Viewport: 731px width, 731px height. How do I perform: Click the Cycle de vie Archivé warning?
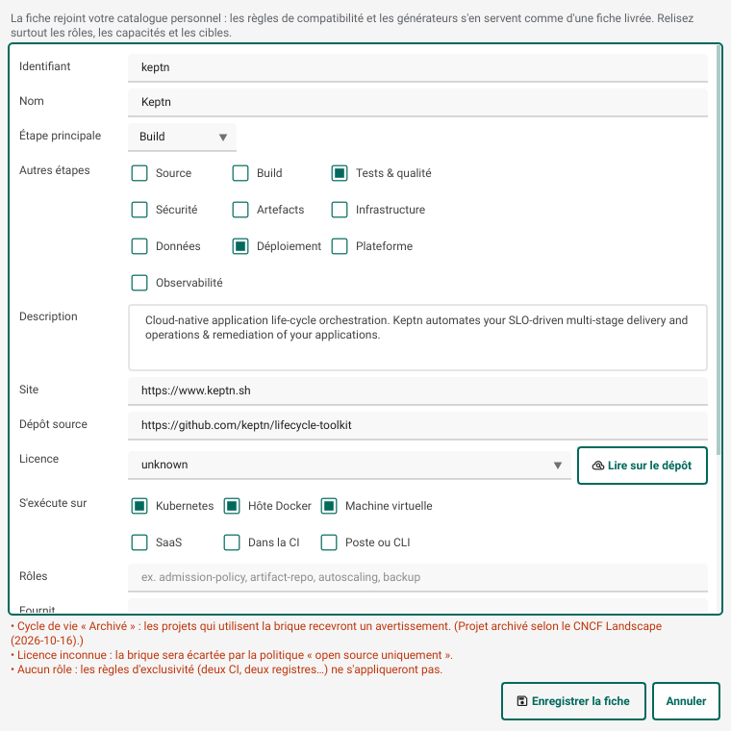[336, 633]
